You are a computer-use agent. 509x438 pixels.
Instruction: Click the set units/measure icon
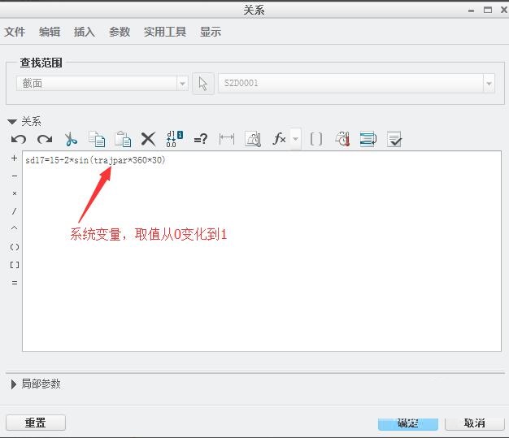click(253, 139)
